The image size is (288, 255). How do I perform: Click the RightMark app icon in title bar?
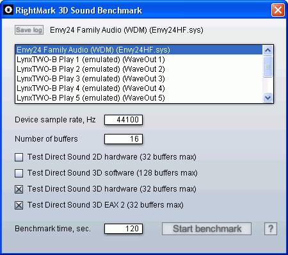point(8,10)
